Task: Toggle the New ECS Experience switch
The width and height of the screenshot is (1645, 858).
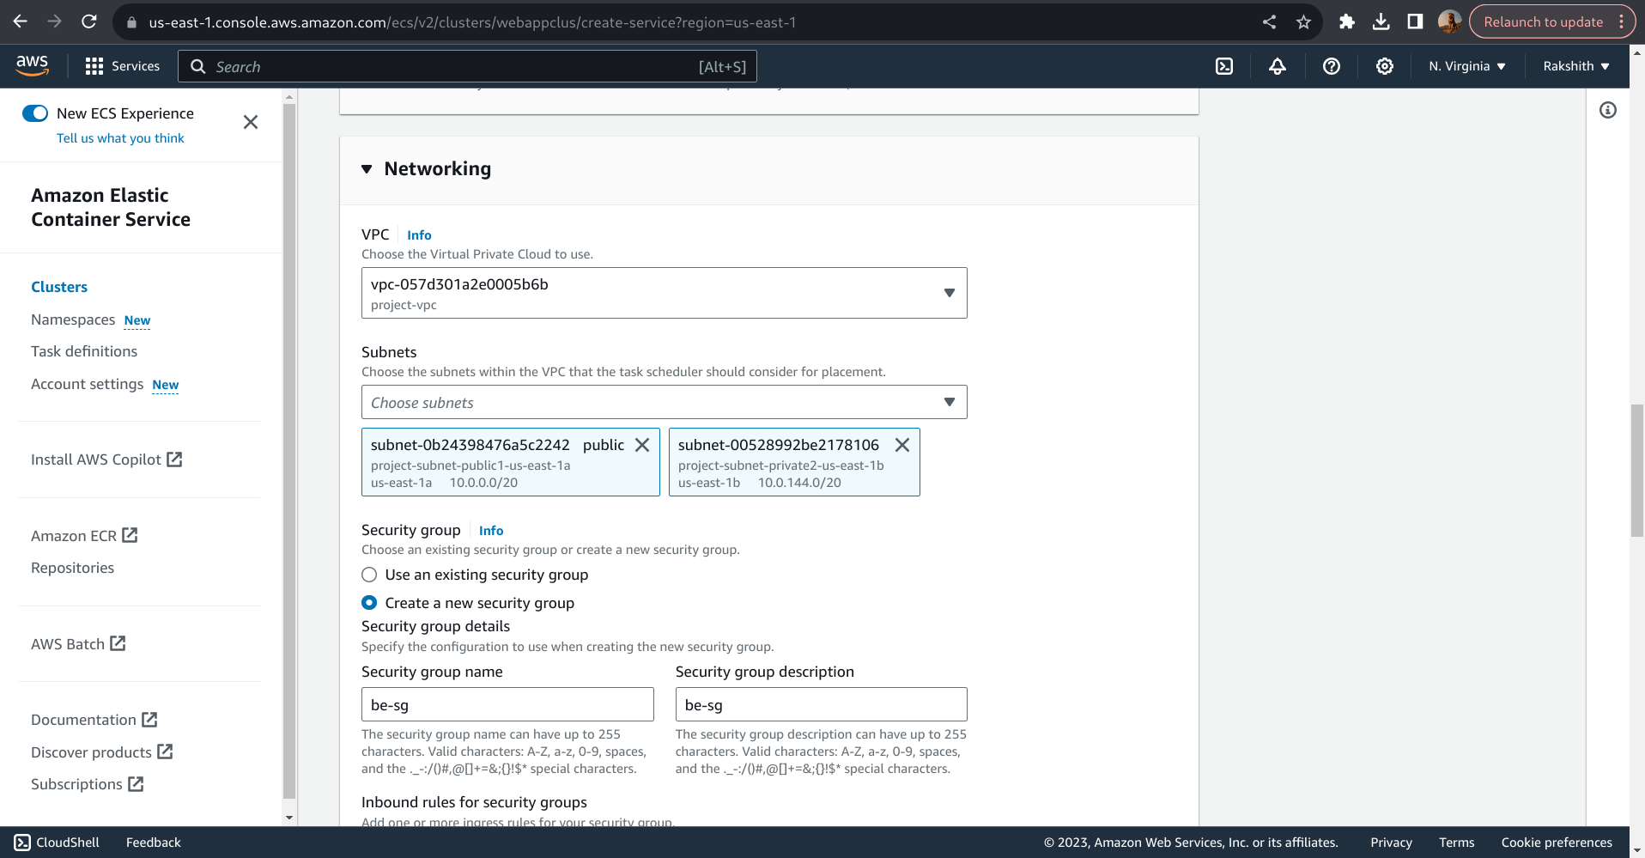Action: point(35,113)
